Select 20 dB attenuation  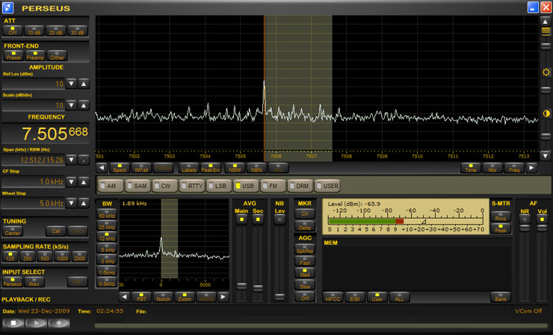(x=56, y=31)
